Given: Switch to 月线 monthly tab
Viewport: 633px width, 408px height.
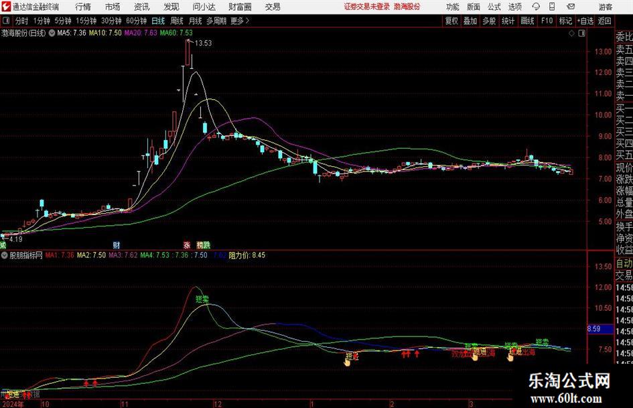Looking at the screenshot, I should [195, 21].
